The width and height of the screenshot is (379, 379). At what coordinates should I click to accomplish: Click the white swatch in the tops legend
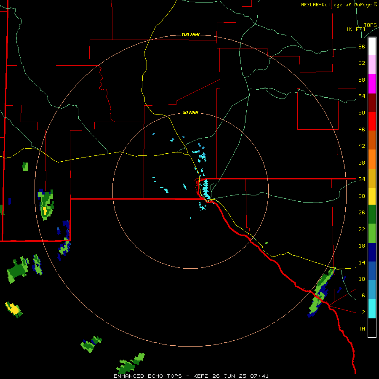click(372, 46)
